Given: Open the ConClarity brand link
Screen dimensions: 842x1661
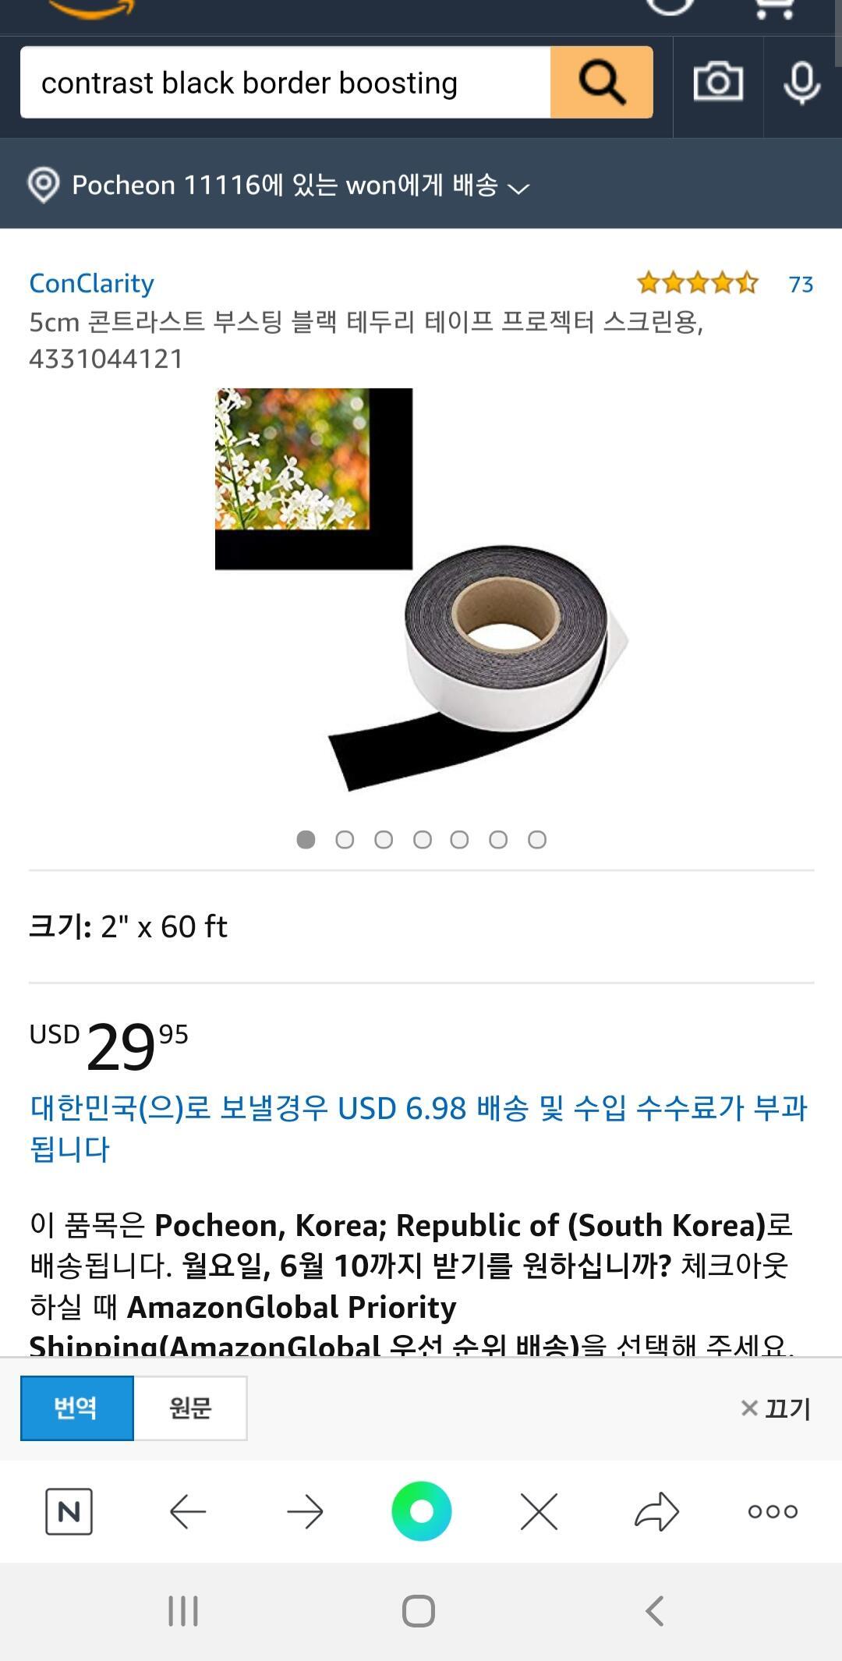Looking at the screenshot, I should (91, 282).
